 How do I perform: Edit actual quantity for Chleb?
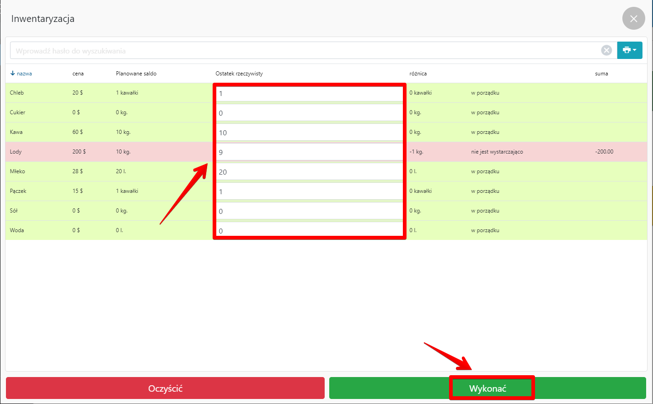tap(309, 94)
